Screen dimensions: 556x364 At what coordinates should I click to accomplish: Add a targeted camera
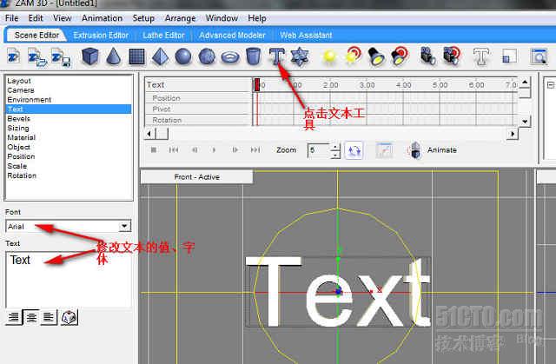pyautogui.click(x=452, y=56)
